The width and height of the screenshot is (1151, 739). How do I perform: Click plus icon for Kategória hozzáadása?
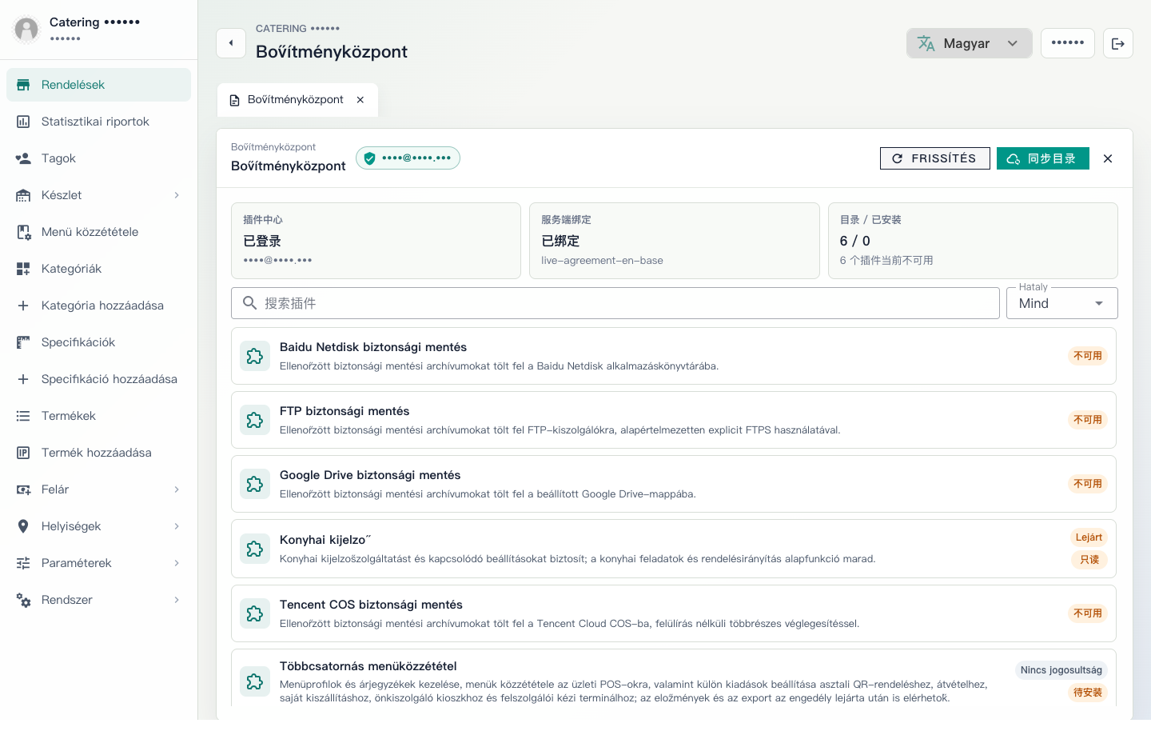pyautogui.click(x=23, y=306)
